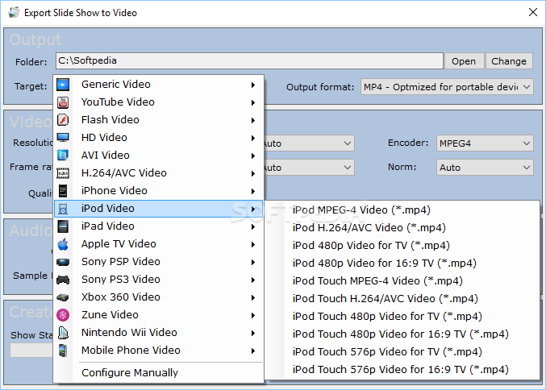The width and height of the screenshot is (546, 390).
Task: Expand the Resolution Auto dropdown
Action: [309, 143]
